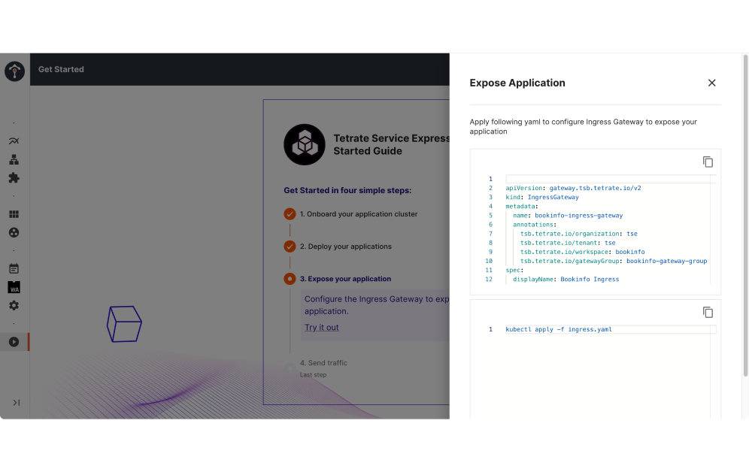Click the displayName: Bookinfo Ingress line
This screenshot has width=749, height=472.
tap(566, 279)
